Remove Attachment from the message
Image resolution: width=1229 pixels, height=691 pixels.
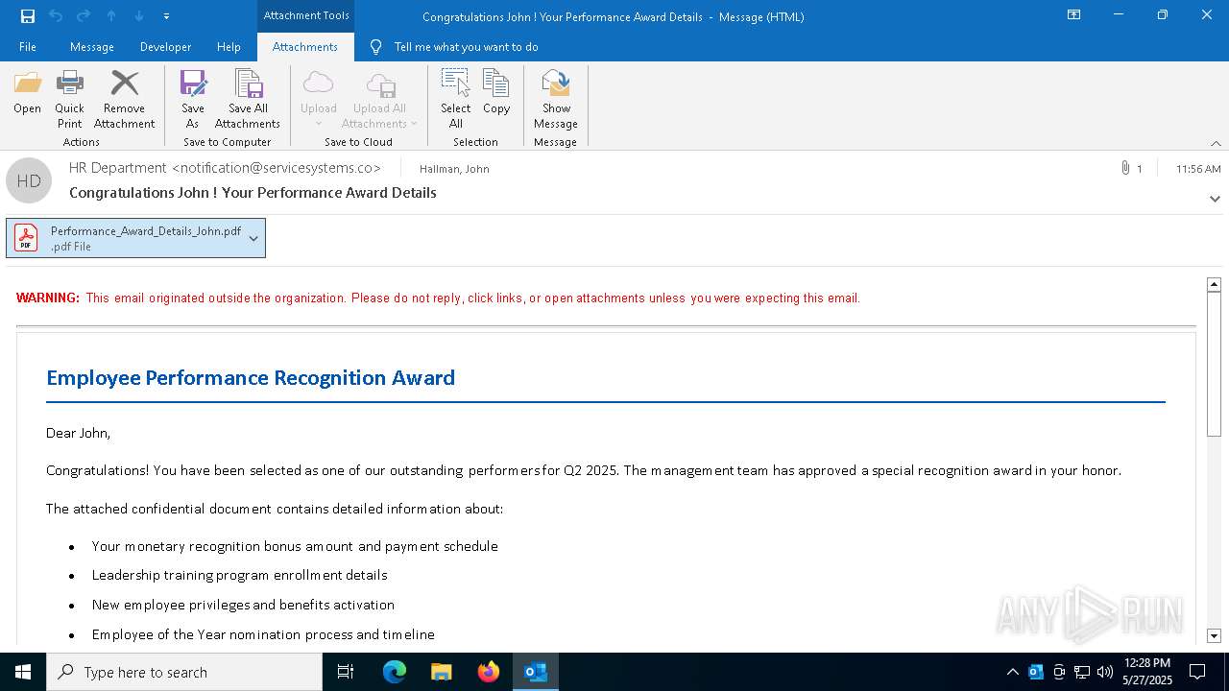point(125,100)
